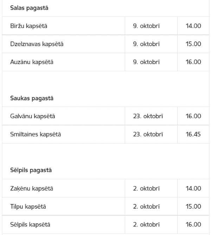Click the Dzelznavas kapsētā cell
Screen dimensions: 211x235
64,44
